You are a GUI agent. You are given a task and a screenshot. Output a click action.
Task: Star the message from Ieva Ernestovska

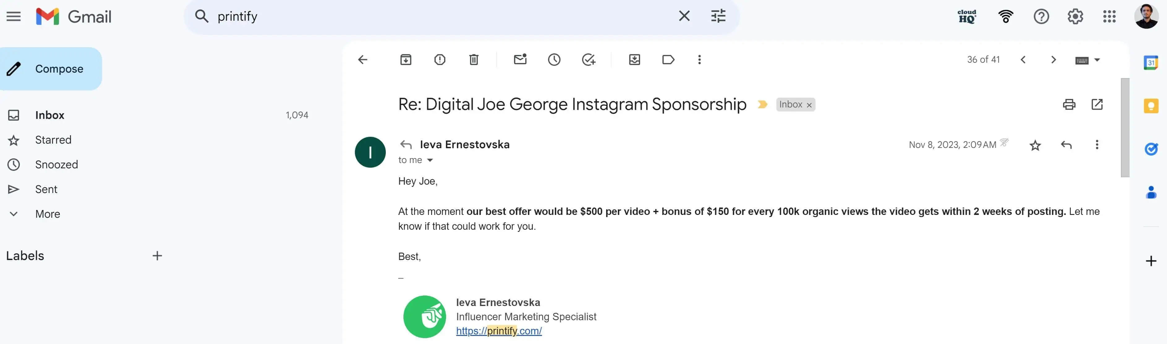click(x=1035, y=145)
